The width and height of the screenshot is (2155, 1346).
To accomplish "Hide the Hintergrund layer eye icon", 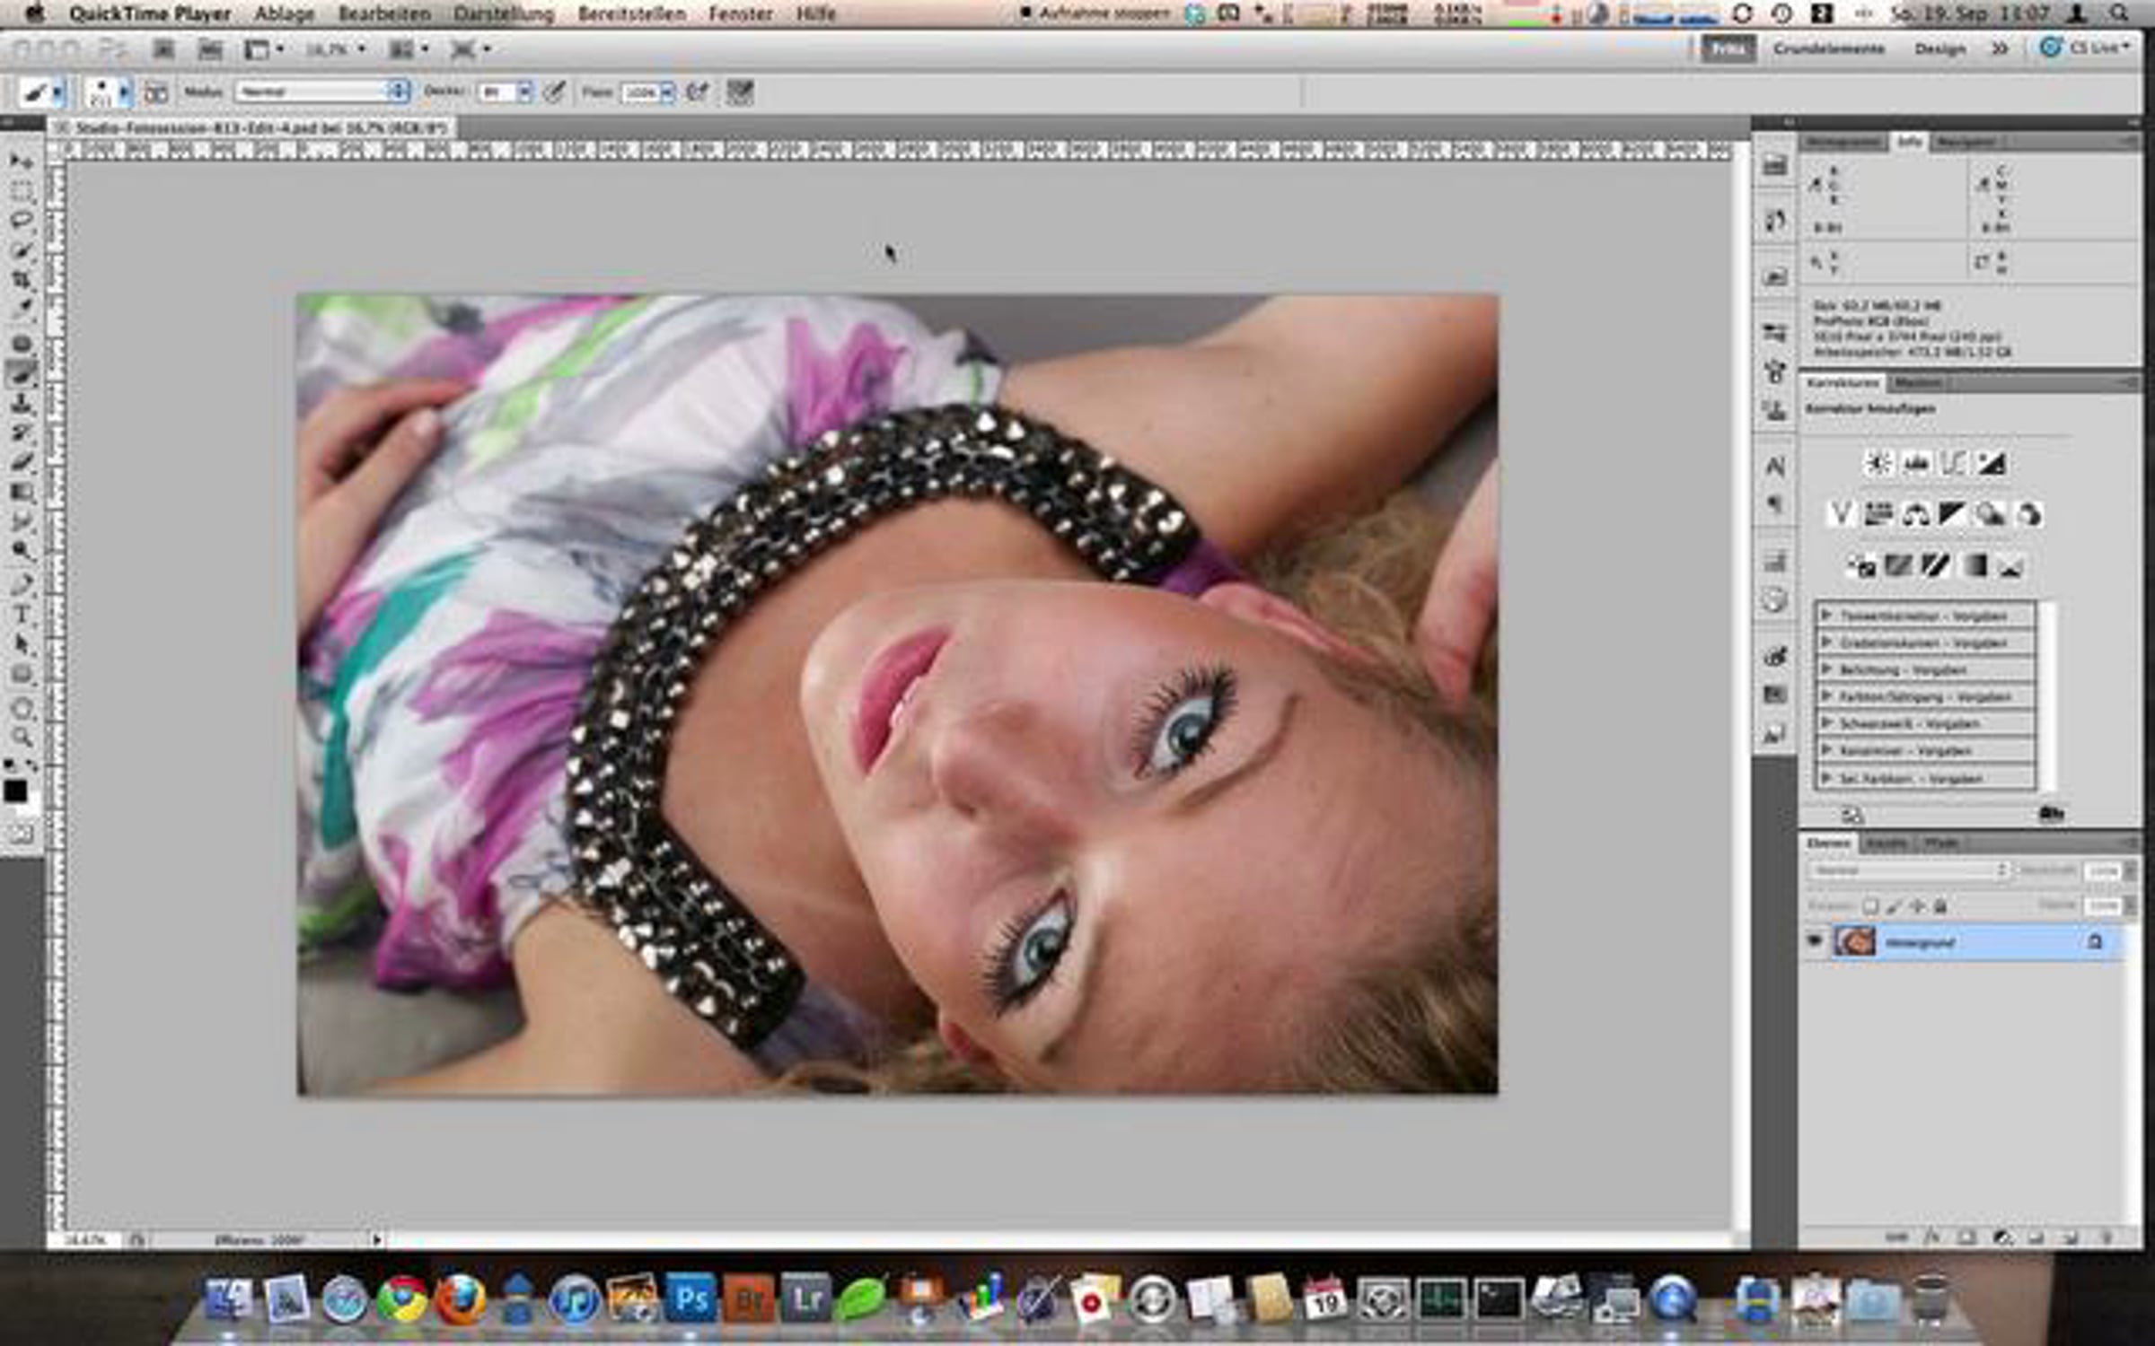I will click(1814, 941).
